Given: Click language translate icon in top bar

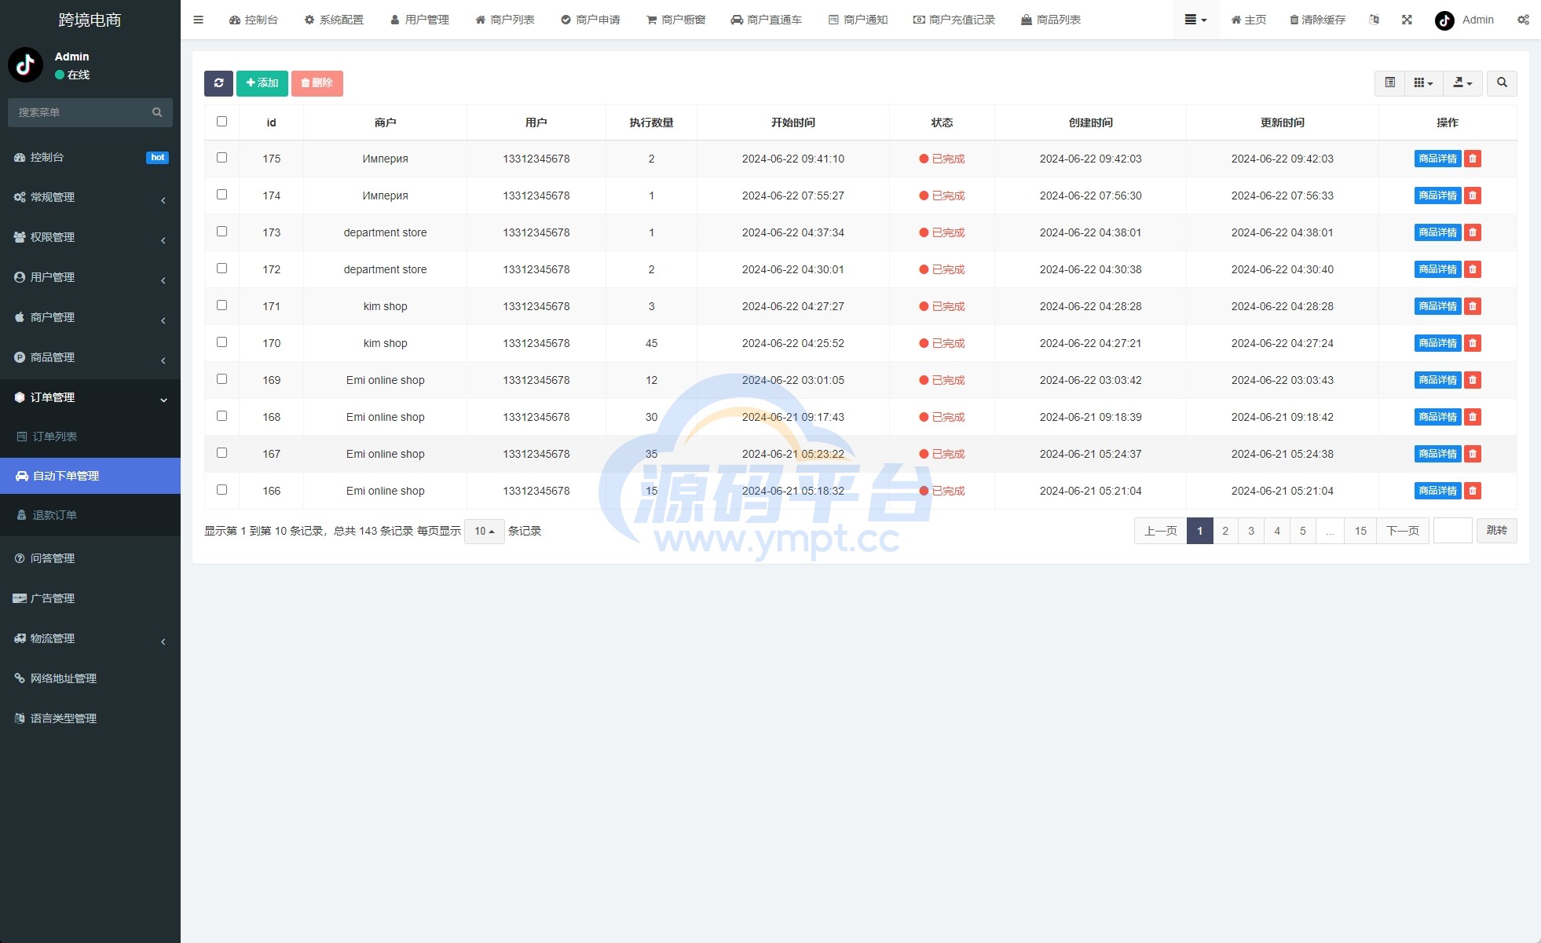Looking at the screenshot, I should [1374, 20].
